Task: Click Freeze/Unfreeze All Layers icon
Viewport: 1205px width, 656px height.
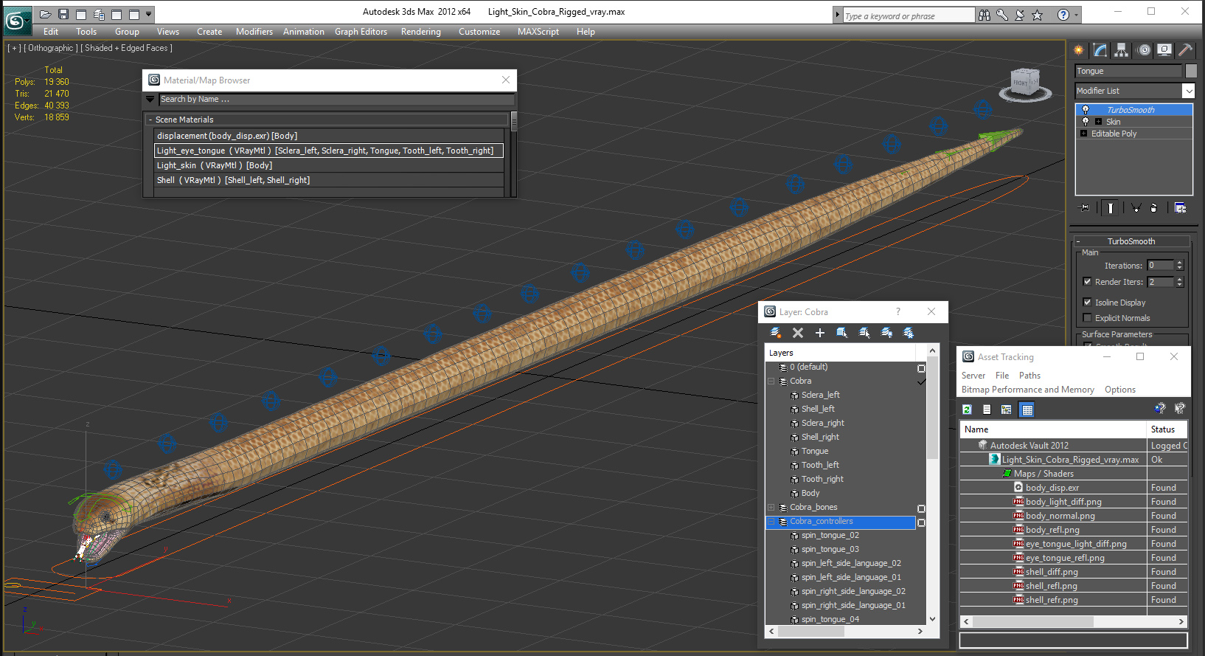Action: tap(909, 333)
